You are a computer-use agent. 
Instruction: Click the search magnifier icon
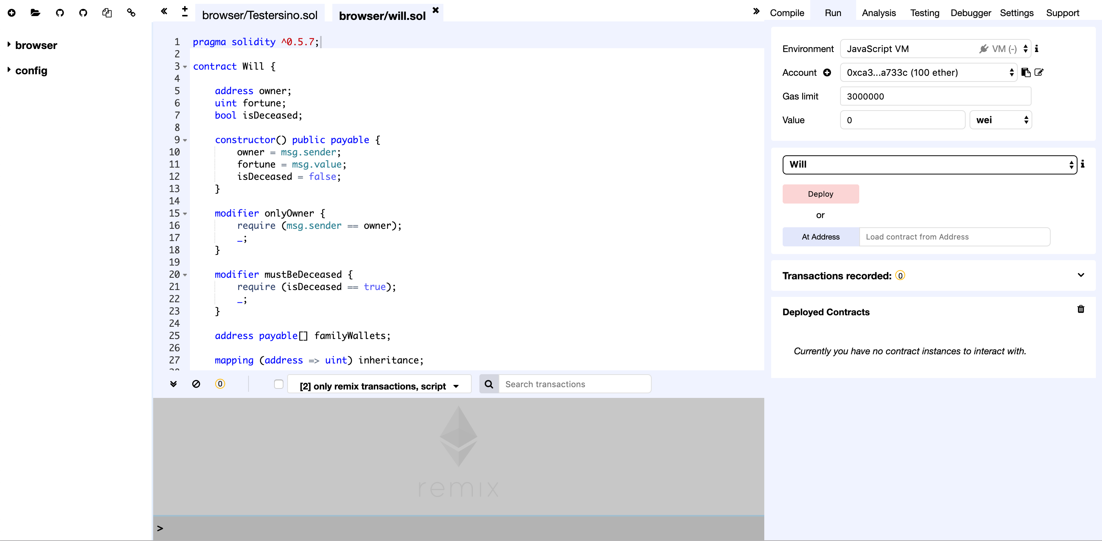489,384
